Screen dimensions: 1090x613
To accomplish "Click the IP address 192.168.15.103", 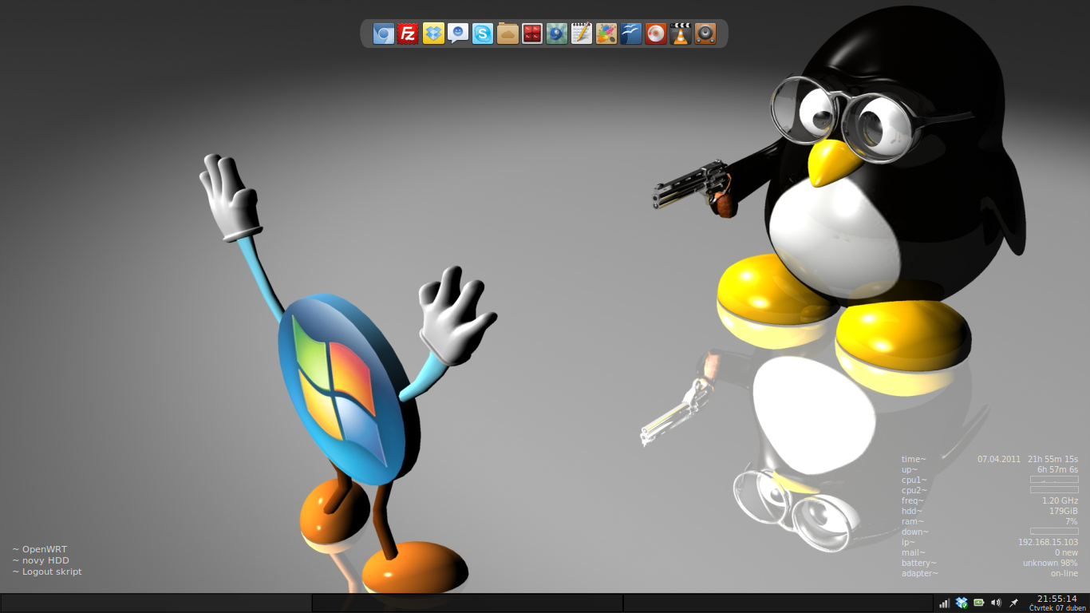I will [1048, 542].
